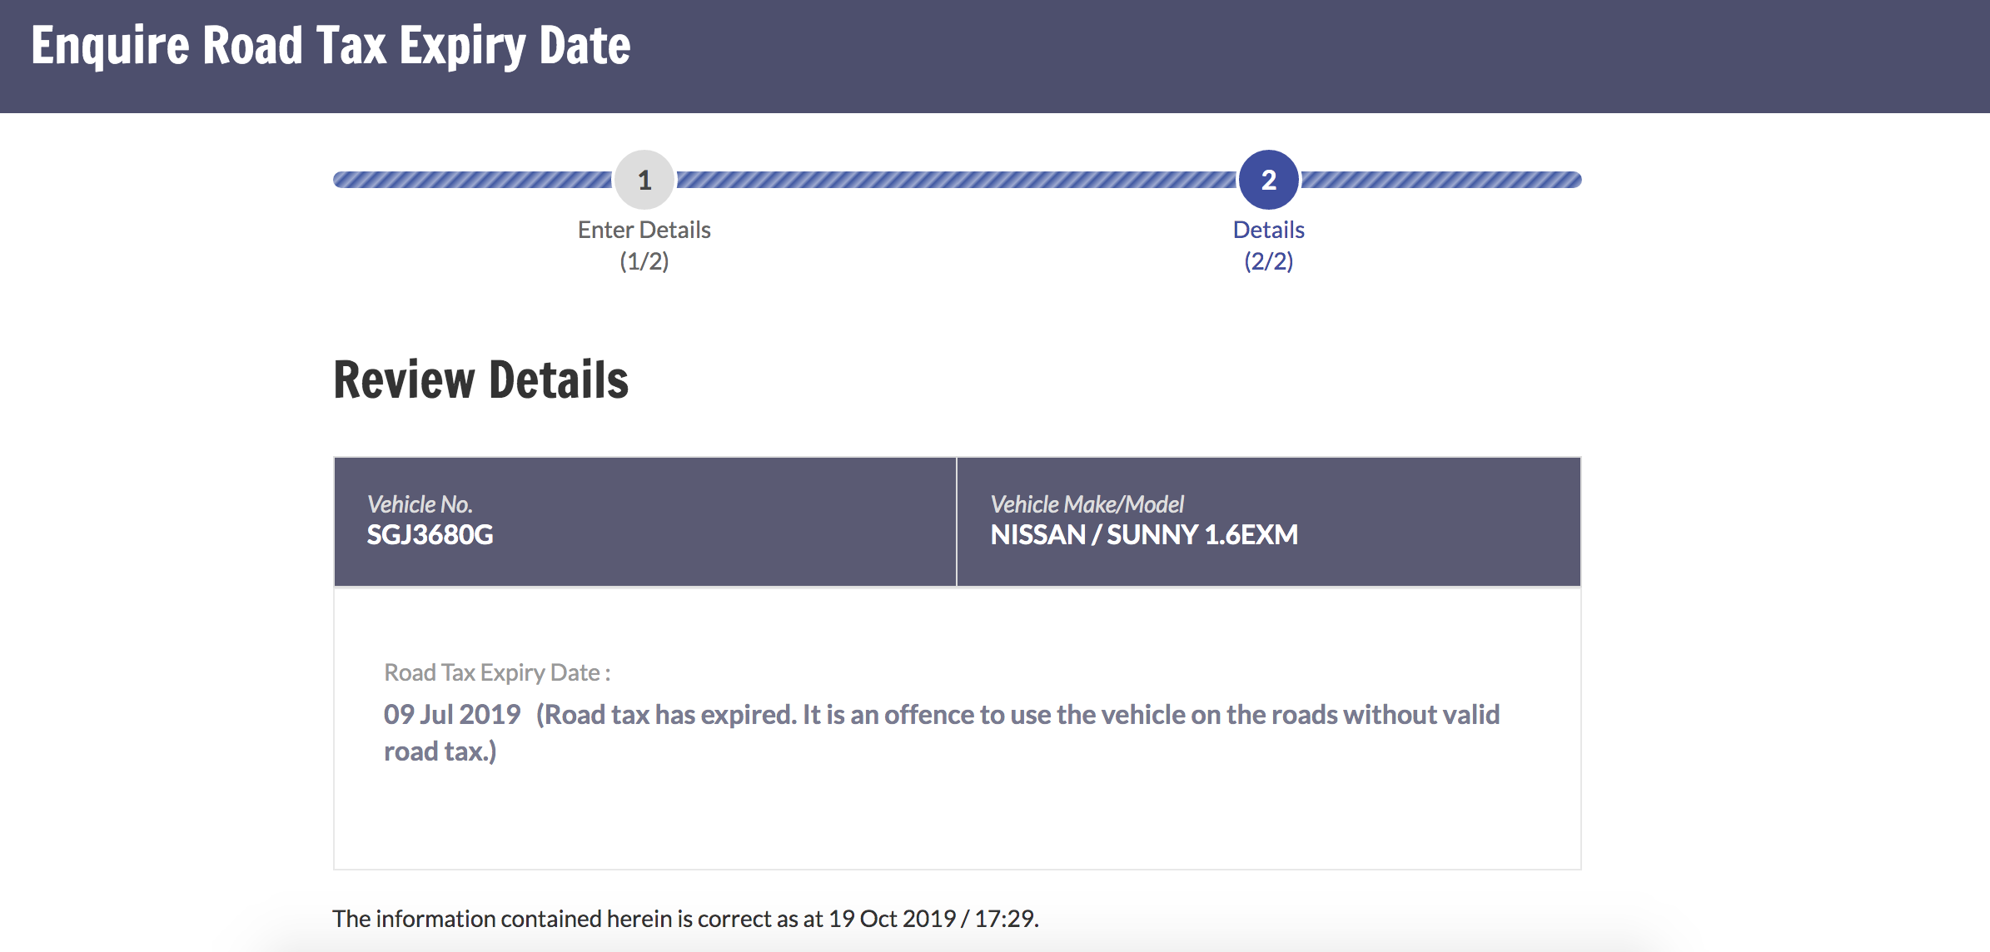Click the "Vehicle Make/Model" label

[1087, 504]
